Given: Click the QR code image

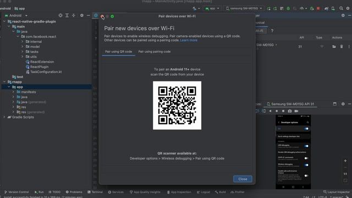Looking at the screenshot, I should [177, 106].
